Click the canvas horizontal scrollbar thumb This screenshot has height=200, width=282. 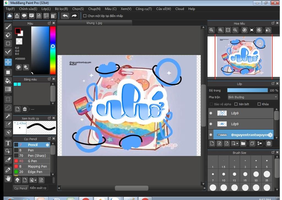click(x=131, y=188)
